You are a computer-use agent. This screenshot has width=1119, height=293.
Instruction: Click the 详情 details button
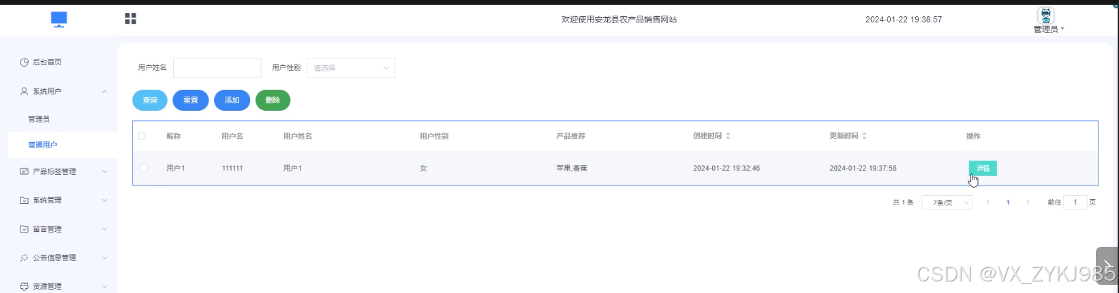[983, 168]
